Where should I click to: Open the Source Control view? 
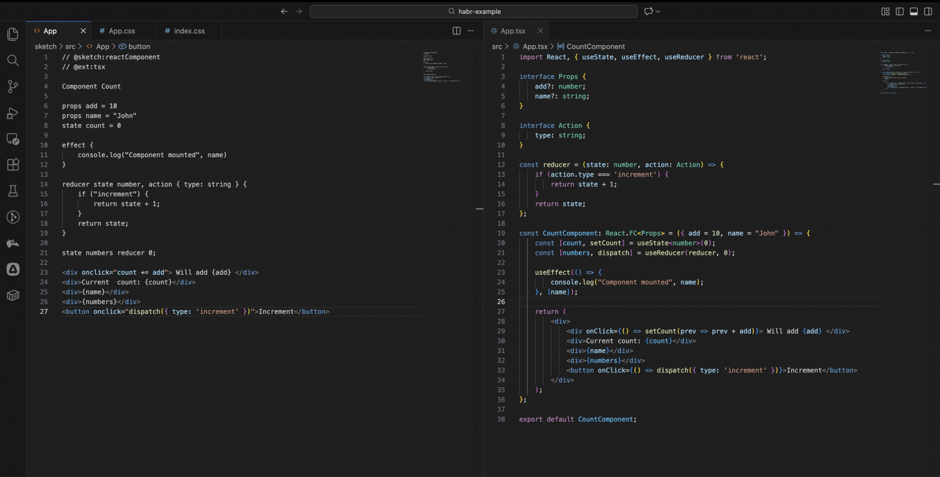13,87
